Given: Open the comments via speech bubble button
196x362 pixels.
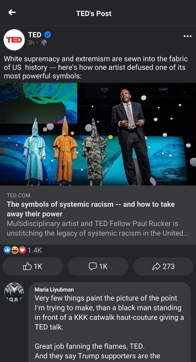Looking at the screenshot, I should (98, 266).
